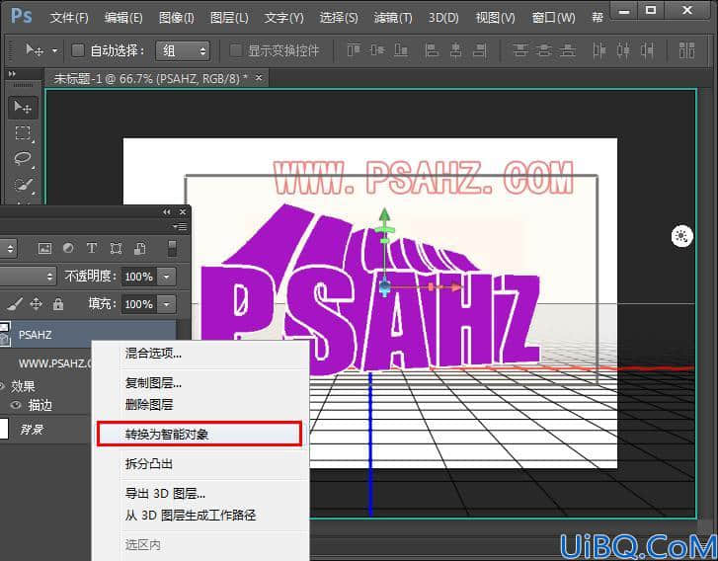The image size is (718, 561).
Task: Open the 图层(L) menu
Action: [229, 18]
